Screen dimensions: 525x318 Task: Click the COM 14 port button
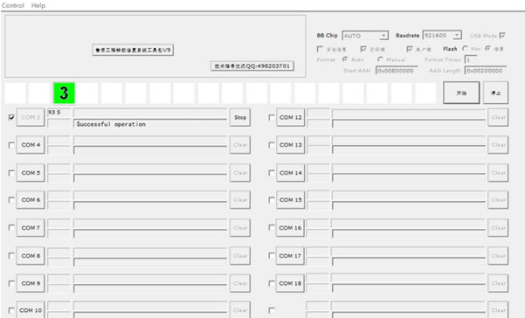(291, 173)
